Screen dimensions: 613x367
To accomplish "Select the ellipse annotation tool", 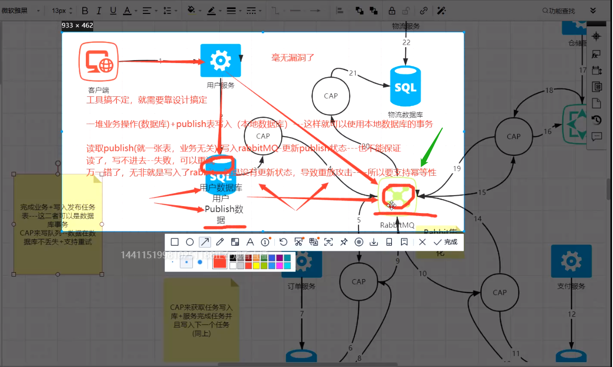I will [x=189, y=242].
